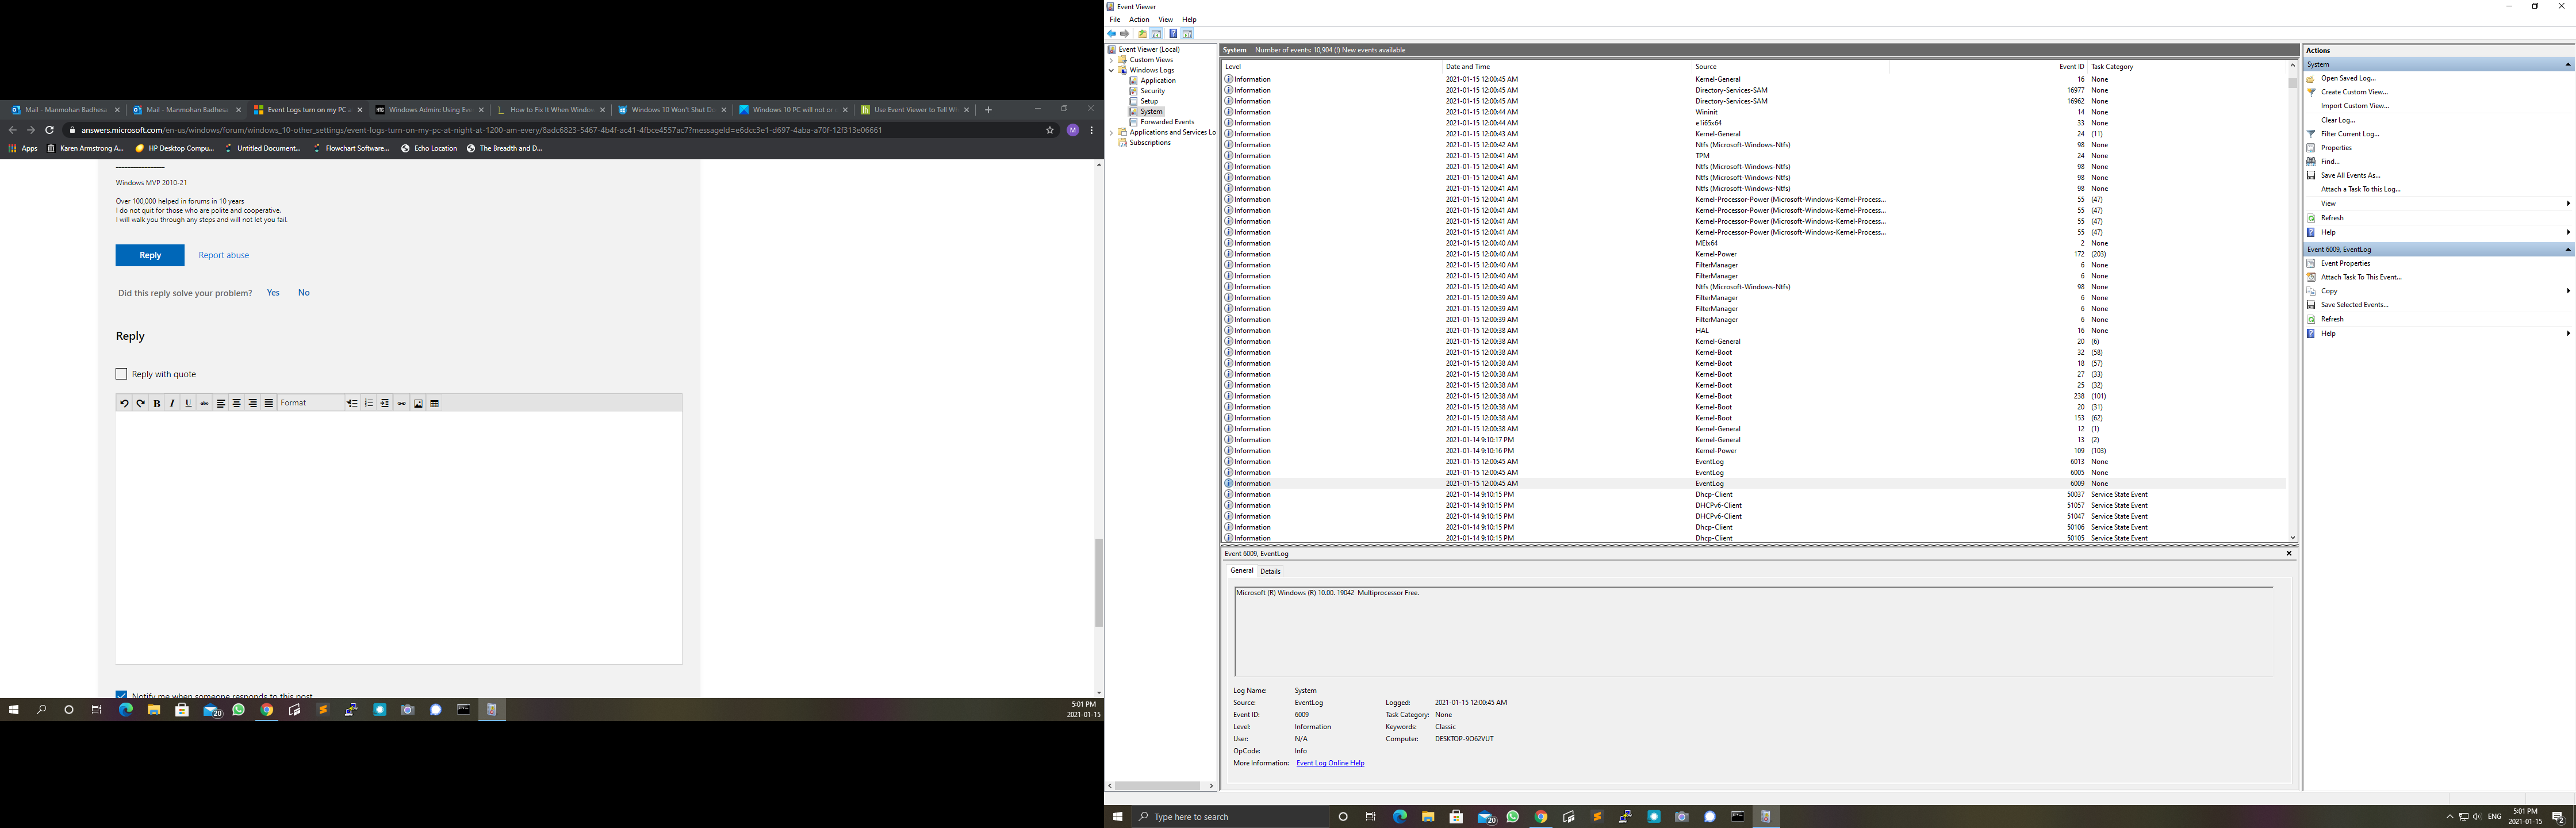Image resolution: width=2576 pixels, height=828 pixels.
Task: Show hidden icons in system tray
Action: (x=2449, y=817)
